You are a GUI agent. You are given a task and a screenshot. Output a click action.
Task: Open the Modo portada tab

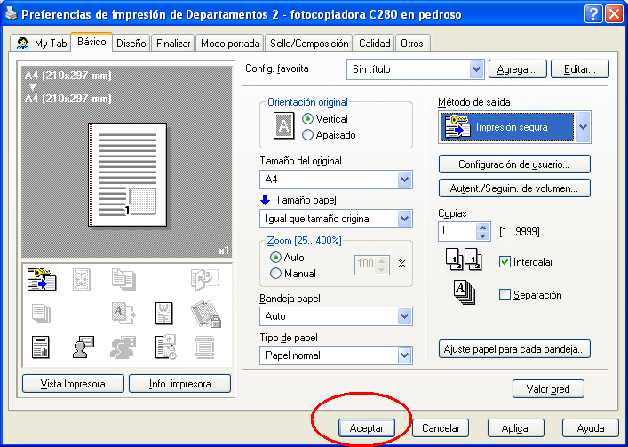230,44
